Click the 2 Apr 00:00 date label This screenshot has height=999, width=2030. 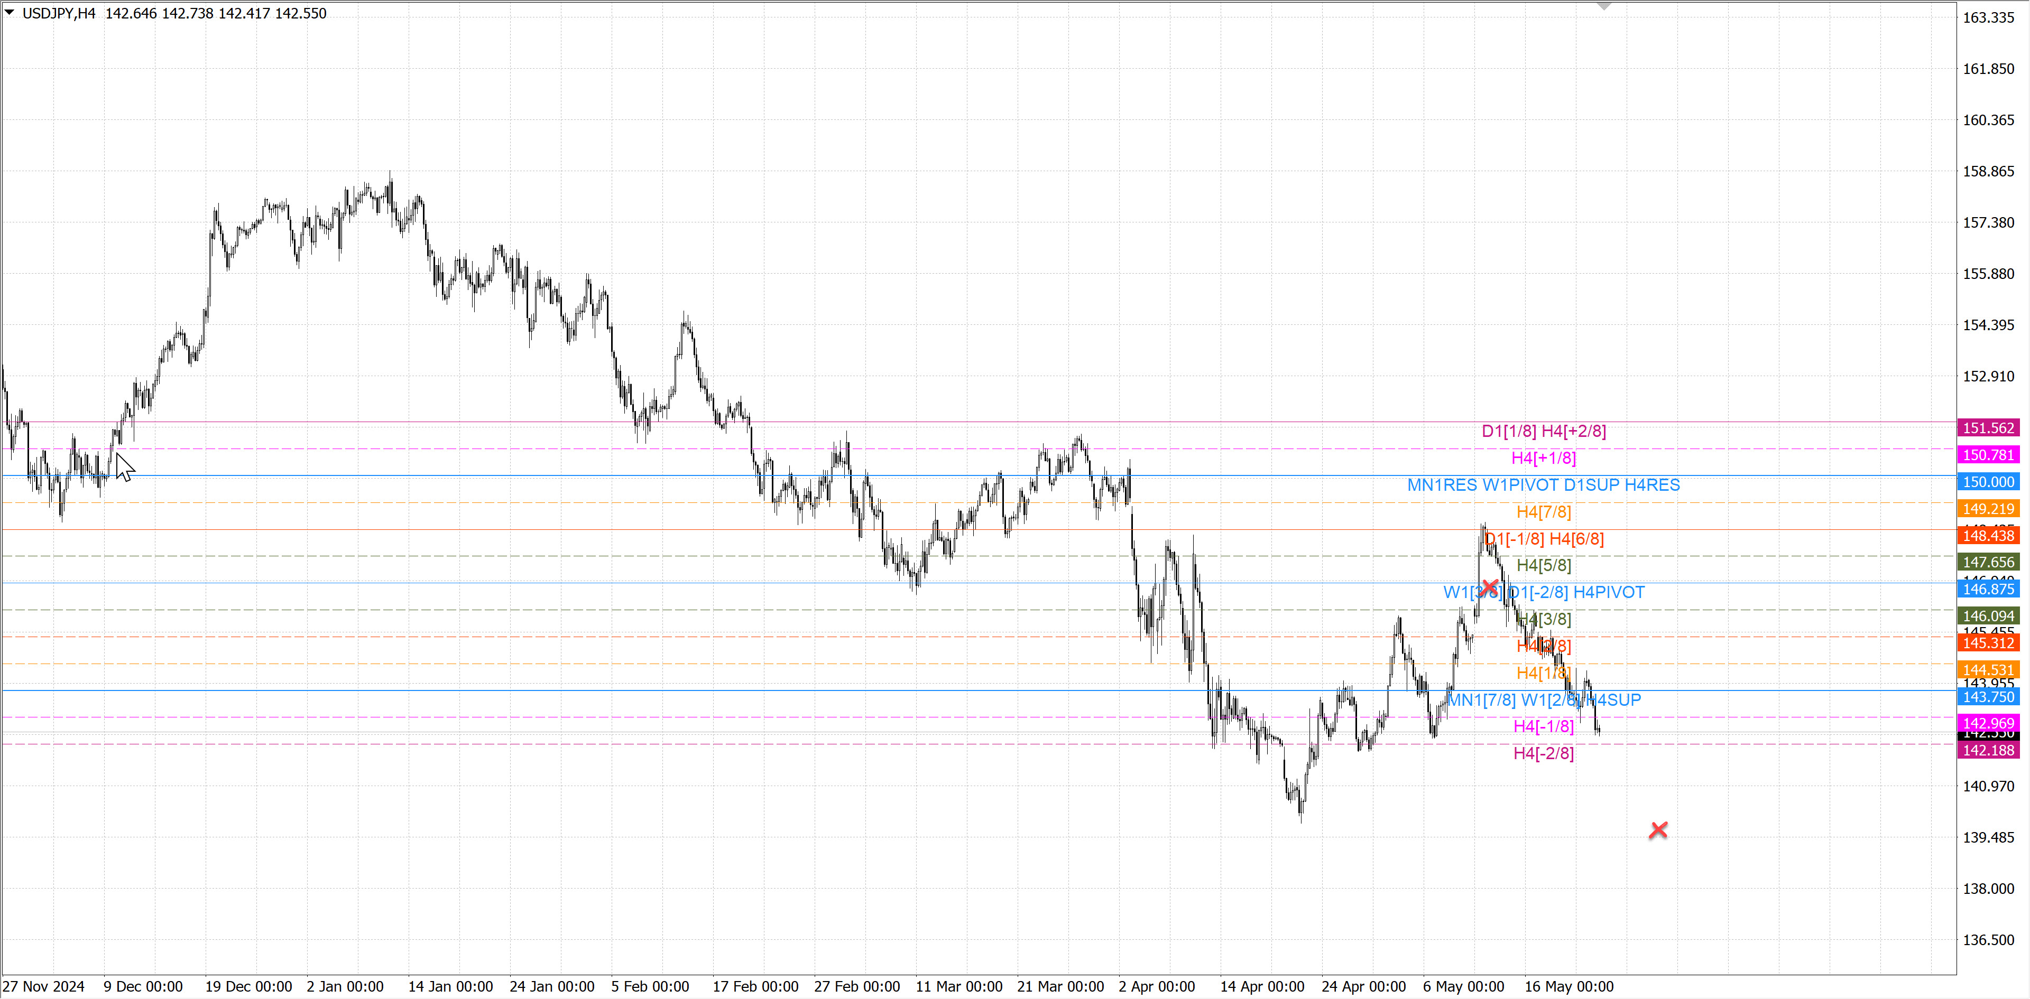[1156, 986]
